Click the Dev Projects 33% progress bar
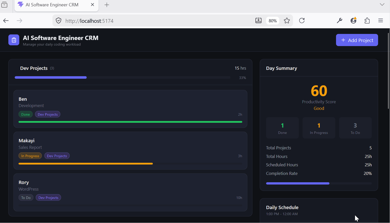Screen dimensions: 390x223 [122, 77]
